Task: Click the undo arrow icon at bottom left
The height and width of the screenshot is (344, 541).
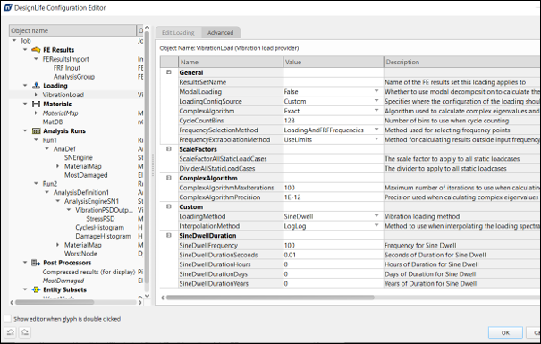Action: click(x=11, y=332)
